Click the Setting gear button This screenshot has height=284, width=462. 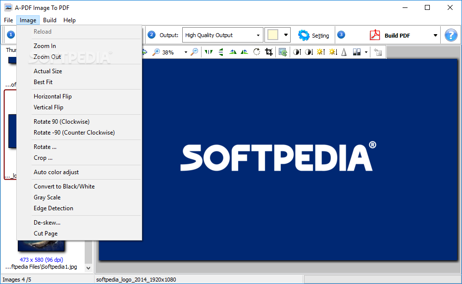(x=313, y=35)
